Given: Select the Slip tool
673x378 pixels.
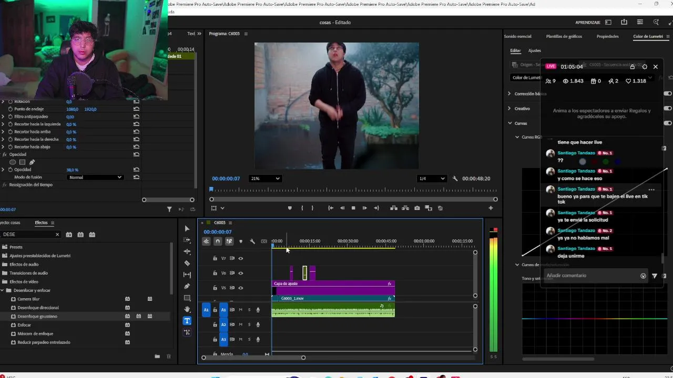Looking at the screenshot, I should (187, 275).
